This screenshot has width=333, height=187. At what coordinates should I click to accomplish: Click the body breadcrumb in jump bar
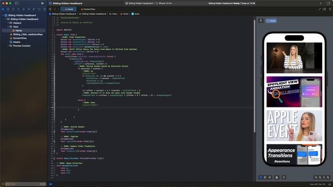pos(135,14)
